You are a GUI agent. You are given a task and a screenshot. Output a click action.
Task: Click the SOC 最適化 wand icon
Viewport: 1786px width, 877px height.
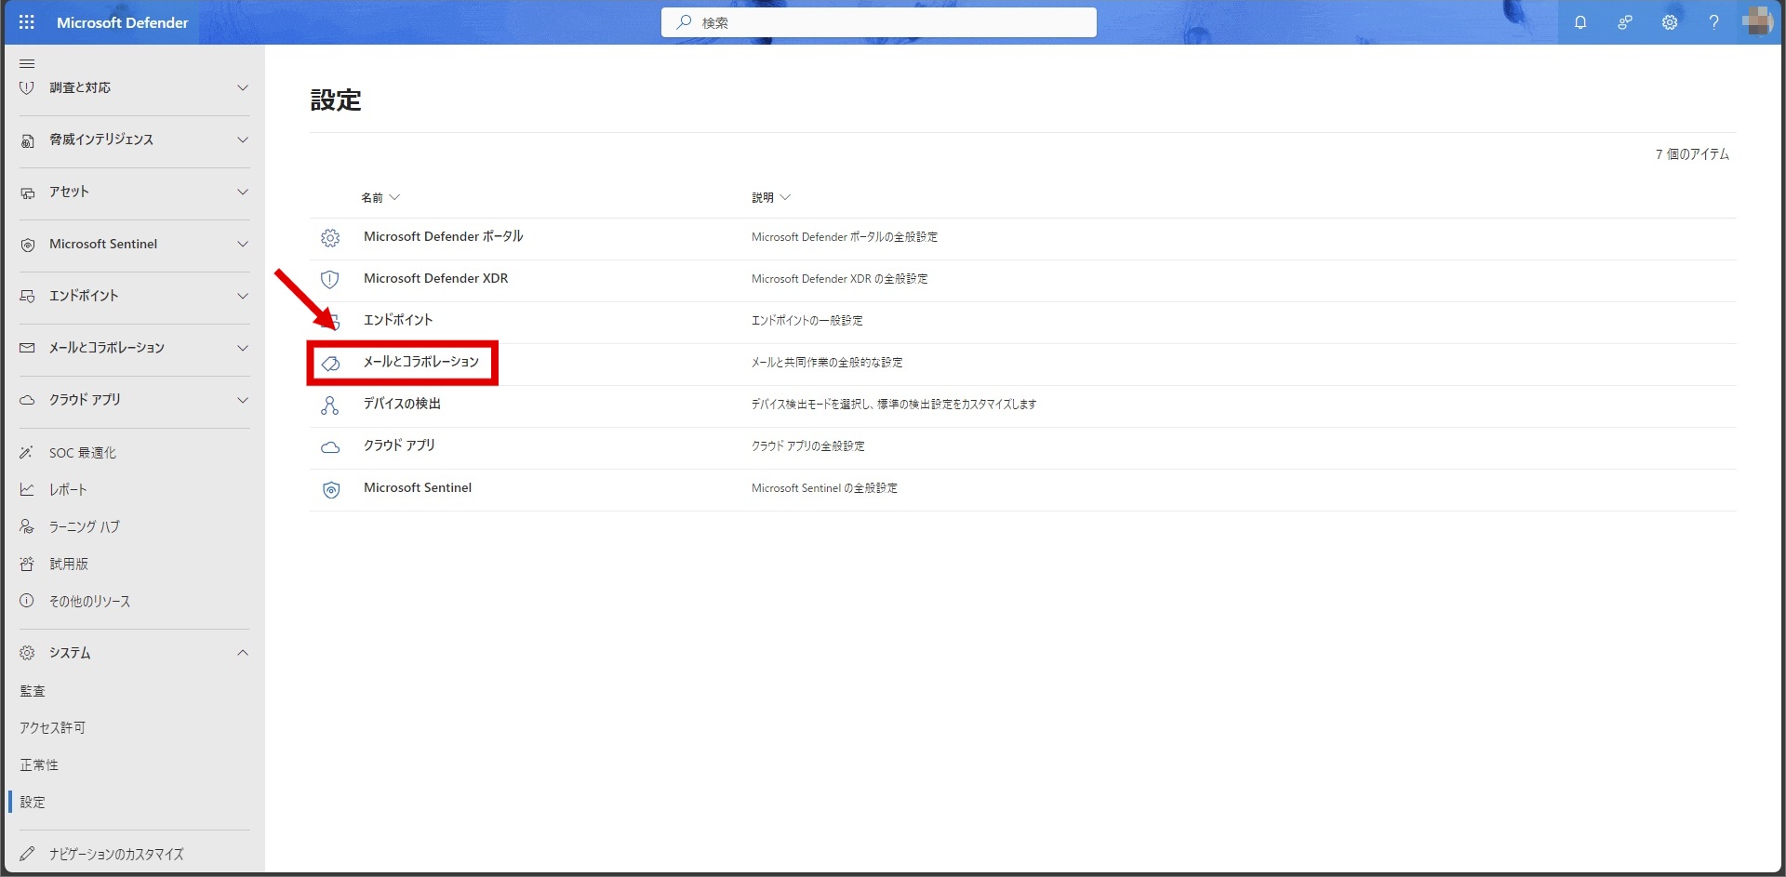pyautogui.click(x=27, y=453)
